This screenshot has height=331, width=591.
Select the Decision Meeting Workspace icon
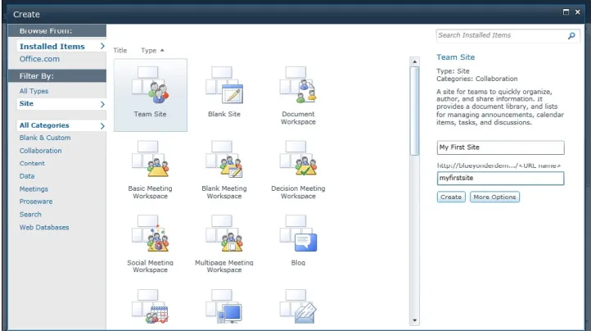pos(298,159)
